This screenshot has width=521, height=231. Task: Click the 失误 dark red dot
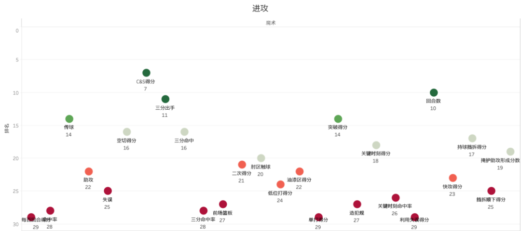(x=108, y=191)
